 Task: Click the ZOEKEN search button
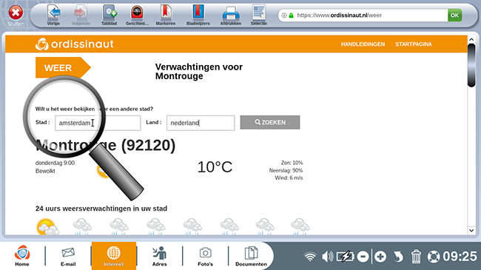[x=269, y=122]
